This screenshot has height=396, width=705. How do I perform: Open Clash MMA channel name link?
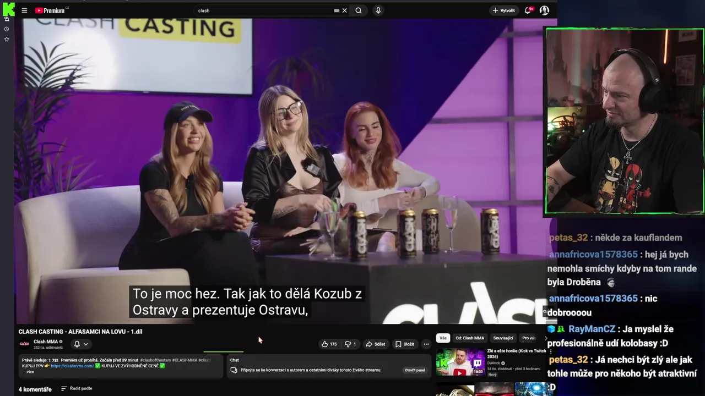(46, 342)
